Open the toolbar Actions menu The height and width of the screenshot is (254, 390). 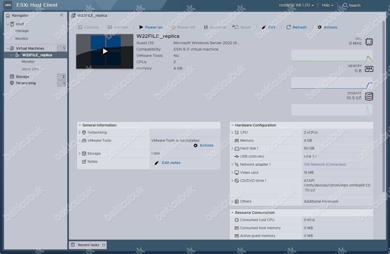(x=327, y=27)
